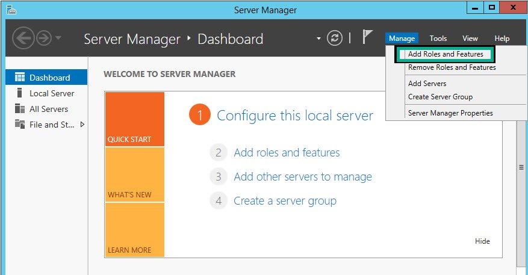This screenshot has width=528, height=275.
Task: Open the dropdown arrow beside the refresh icon
Action: tap(318, 39)
